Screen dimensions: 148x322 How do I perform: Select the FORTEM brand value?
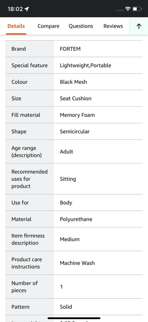[70, 49]
